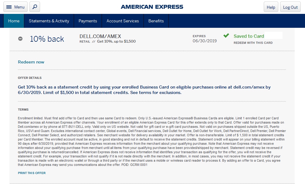Collapse the DELL.COM/AMEX offer details
Screen dimensions: 305x184
20,39
